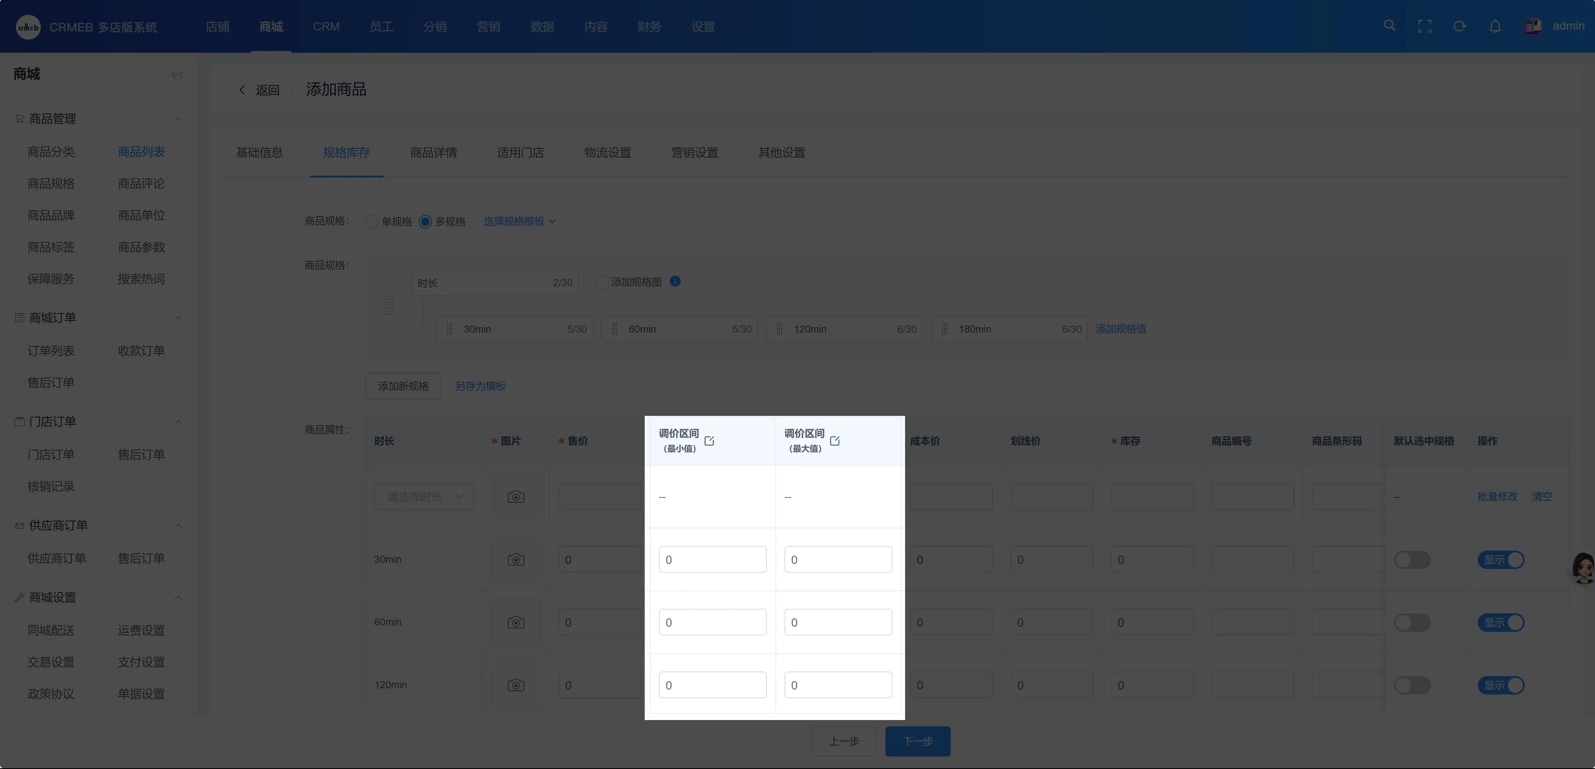
Task: Upload image for the 30min row
Action: click(x=516, y=559)
